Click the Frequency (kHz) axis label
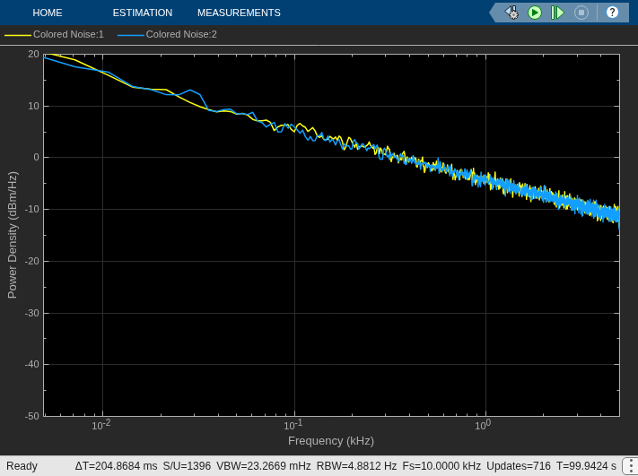Image resolution: width=638 pixels, height=476 pixels. tap(331, 441)
